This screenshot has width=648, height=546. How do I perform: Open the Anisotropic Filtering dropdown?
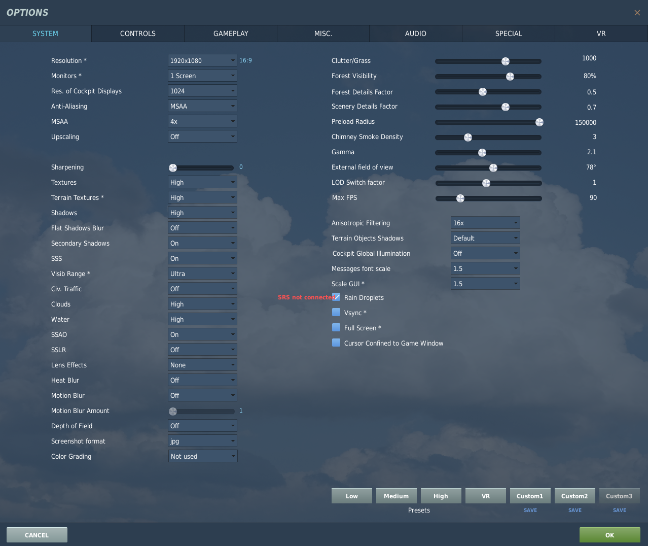(x=485, y=223)
